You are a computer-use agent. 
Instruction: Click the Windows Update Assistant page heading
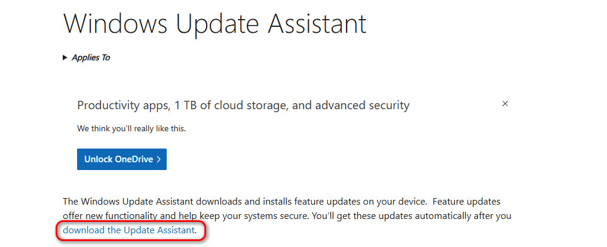[214, 23]
